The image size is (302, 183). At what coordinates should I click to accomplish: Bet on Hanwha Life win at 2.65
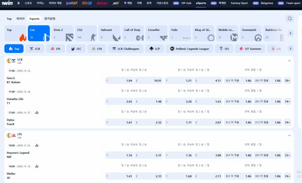click(119, 101)
